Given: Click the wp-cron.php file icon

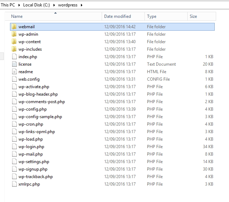Looking at the screenshot, I should [14, 124].
